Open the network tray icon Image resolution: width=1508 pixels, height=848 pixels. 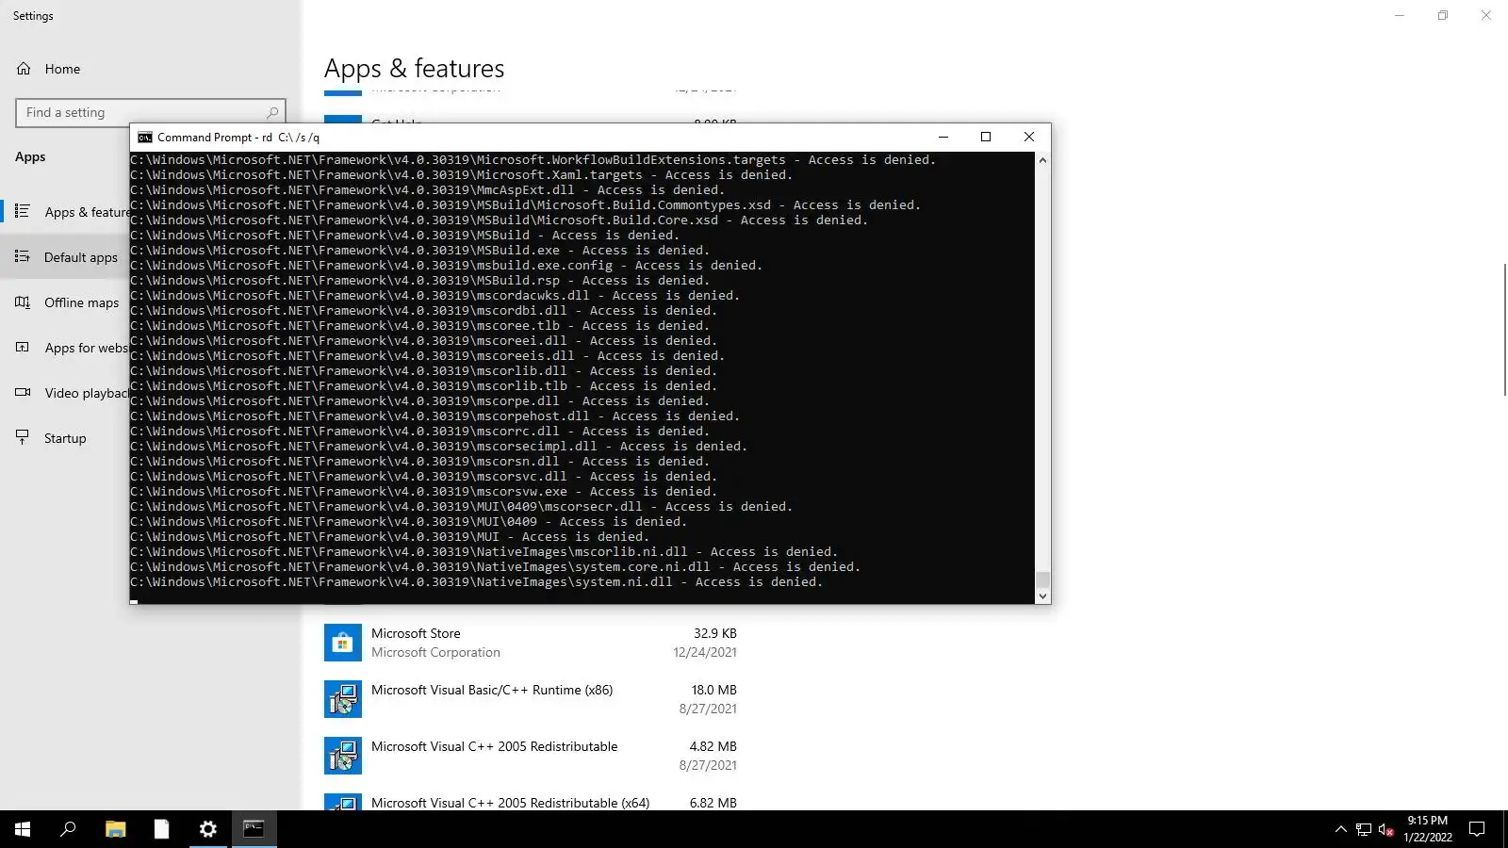pyautogui.click(x=1364, y=829)
